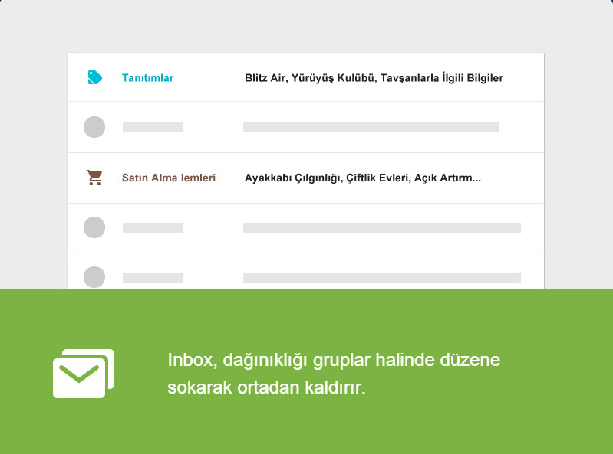Screen dimensions: 613x454
Task: Click the blue Tanıtımlar tag icon
Action: [94, 77]
